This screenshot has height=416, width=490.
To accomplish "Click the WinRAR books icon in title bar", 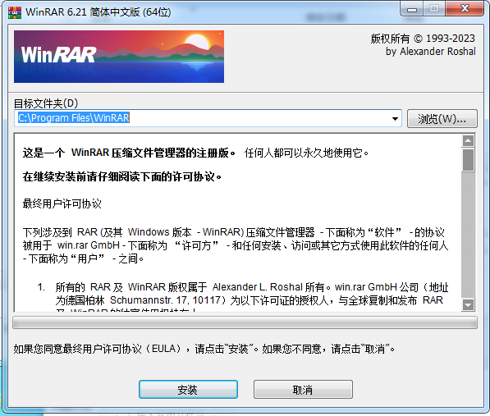I will (15, 12).
